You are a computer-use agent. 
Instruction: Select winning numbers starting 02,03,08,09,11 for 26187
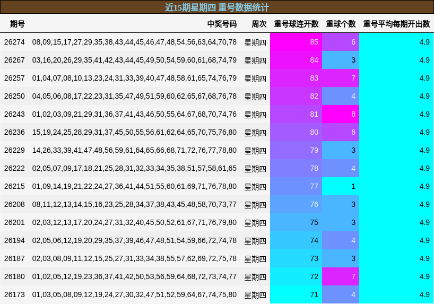(x=134, y=258)
